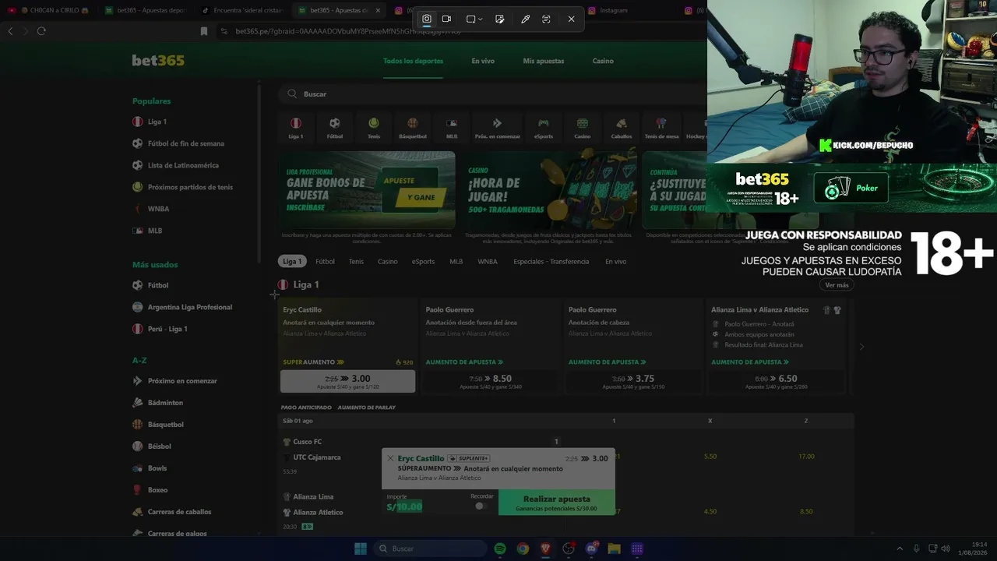Open Mis apuestas tab
Image resolution: width=997 pixels, height=561 pixels.
tap(544, 61)
